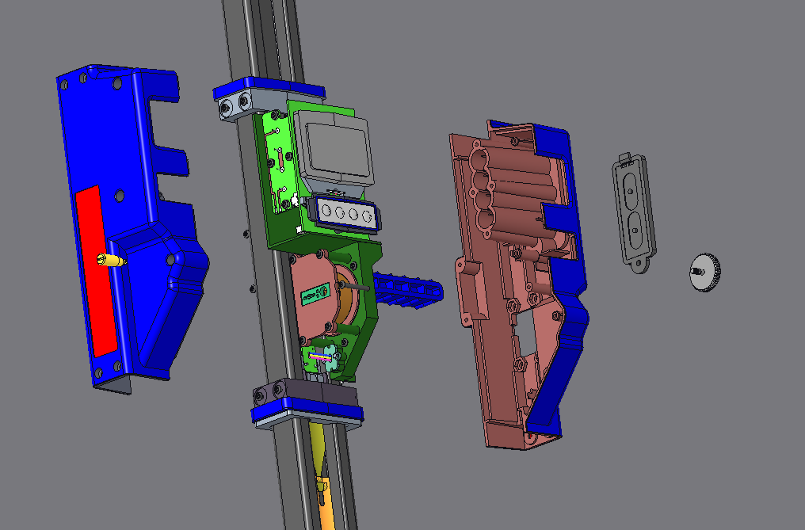This screenshot has height=530, width=805.
Task: Click the small green label on pink disc
Action: coord(317,295)
